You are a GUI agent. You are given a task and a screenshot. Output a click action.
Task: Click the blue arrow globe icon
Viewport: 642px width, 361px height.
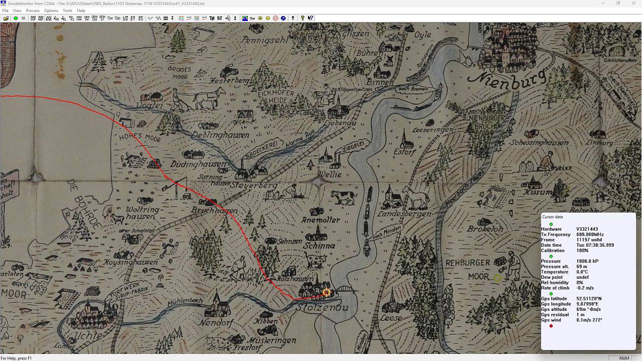(x=283, y=18)
